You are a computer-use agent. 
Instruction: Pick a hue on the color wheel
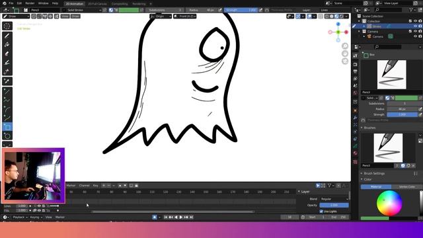[x=389, y=203]
